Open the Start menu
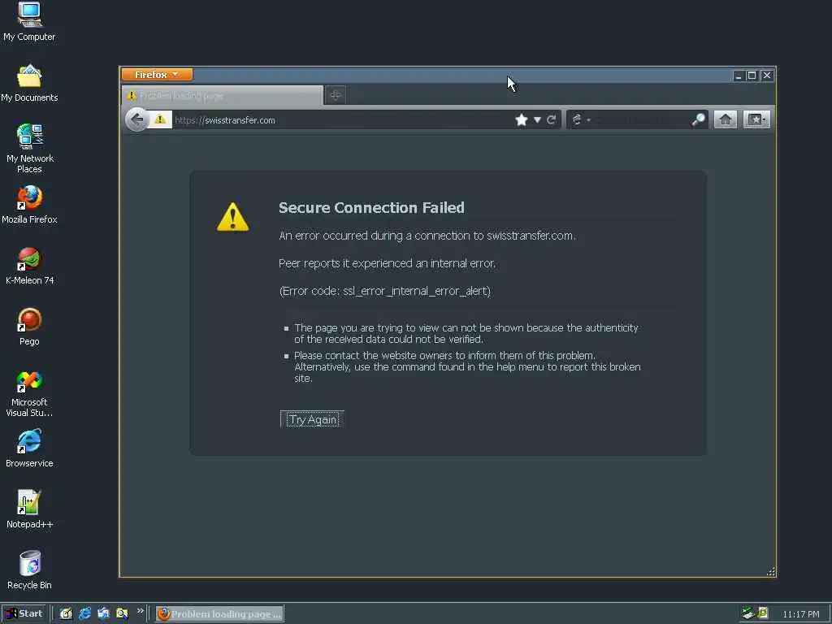This screenshot has height=624, width=832. [x=24, y=613]
